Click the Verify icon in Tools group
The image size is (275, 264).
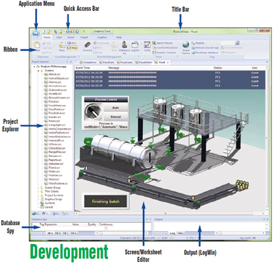(x=147, y=47)
